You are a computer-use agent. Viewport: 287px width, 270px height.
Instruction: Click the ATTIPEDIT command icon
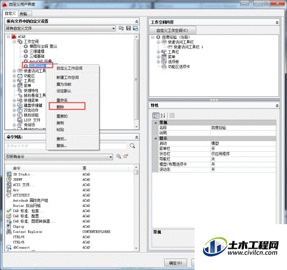[x=9, y=195]
